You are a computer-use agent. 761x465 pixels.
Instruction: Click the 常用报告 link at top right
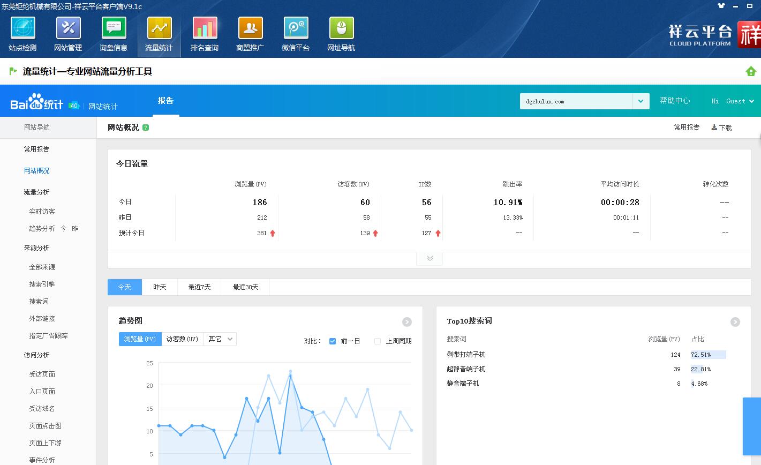click(687, 127)
